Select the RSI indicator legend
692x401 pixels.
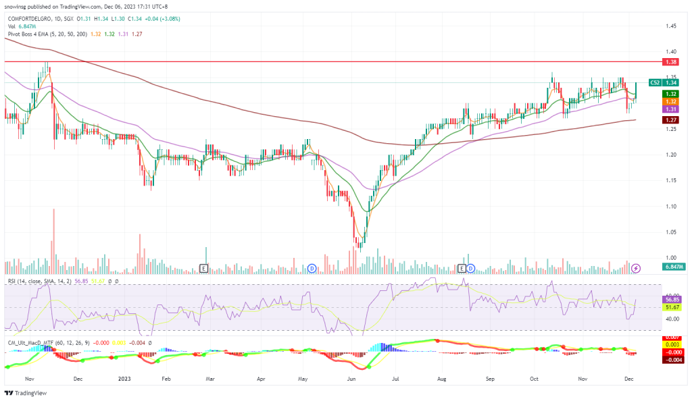(x=39, y=281)
